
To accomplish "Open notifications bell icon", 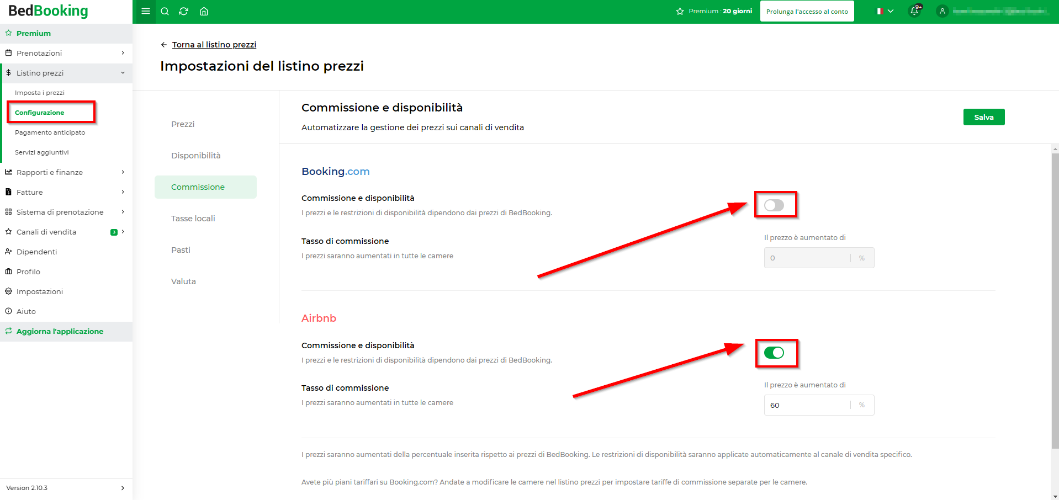I will (x=914, y=11).
